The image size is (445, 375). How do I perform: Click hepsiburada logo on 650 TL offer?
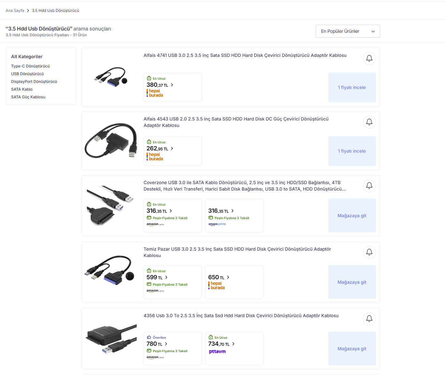tap(217, 286)
